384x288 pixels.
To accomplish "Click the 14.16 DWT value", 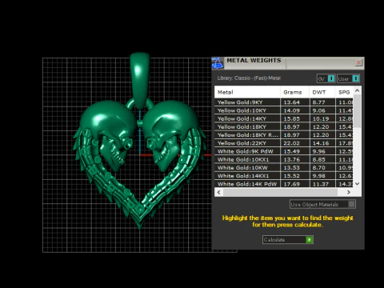I will coord(321,143).
